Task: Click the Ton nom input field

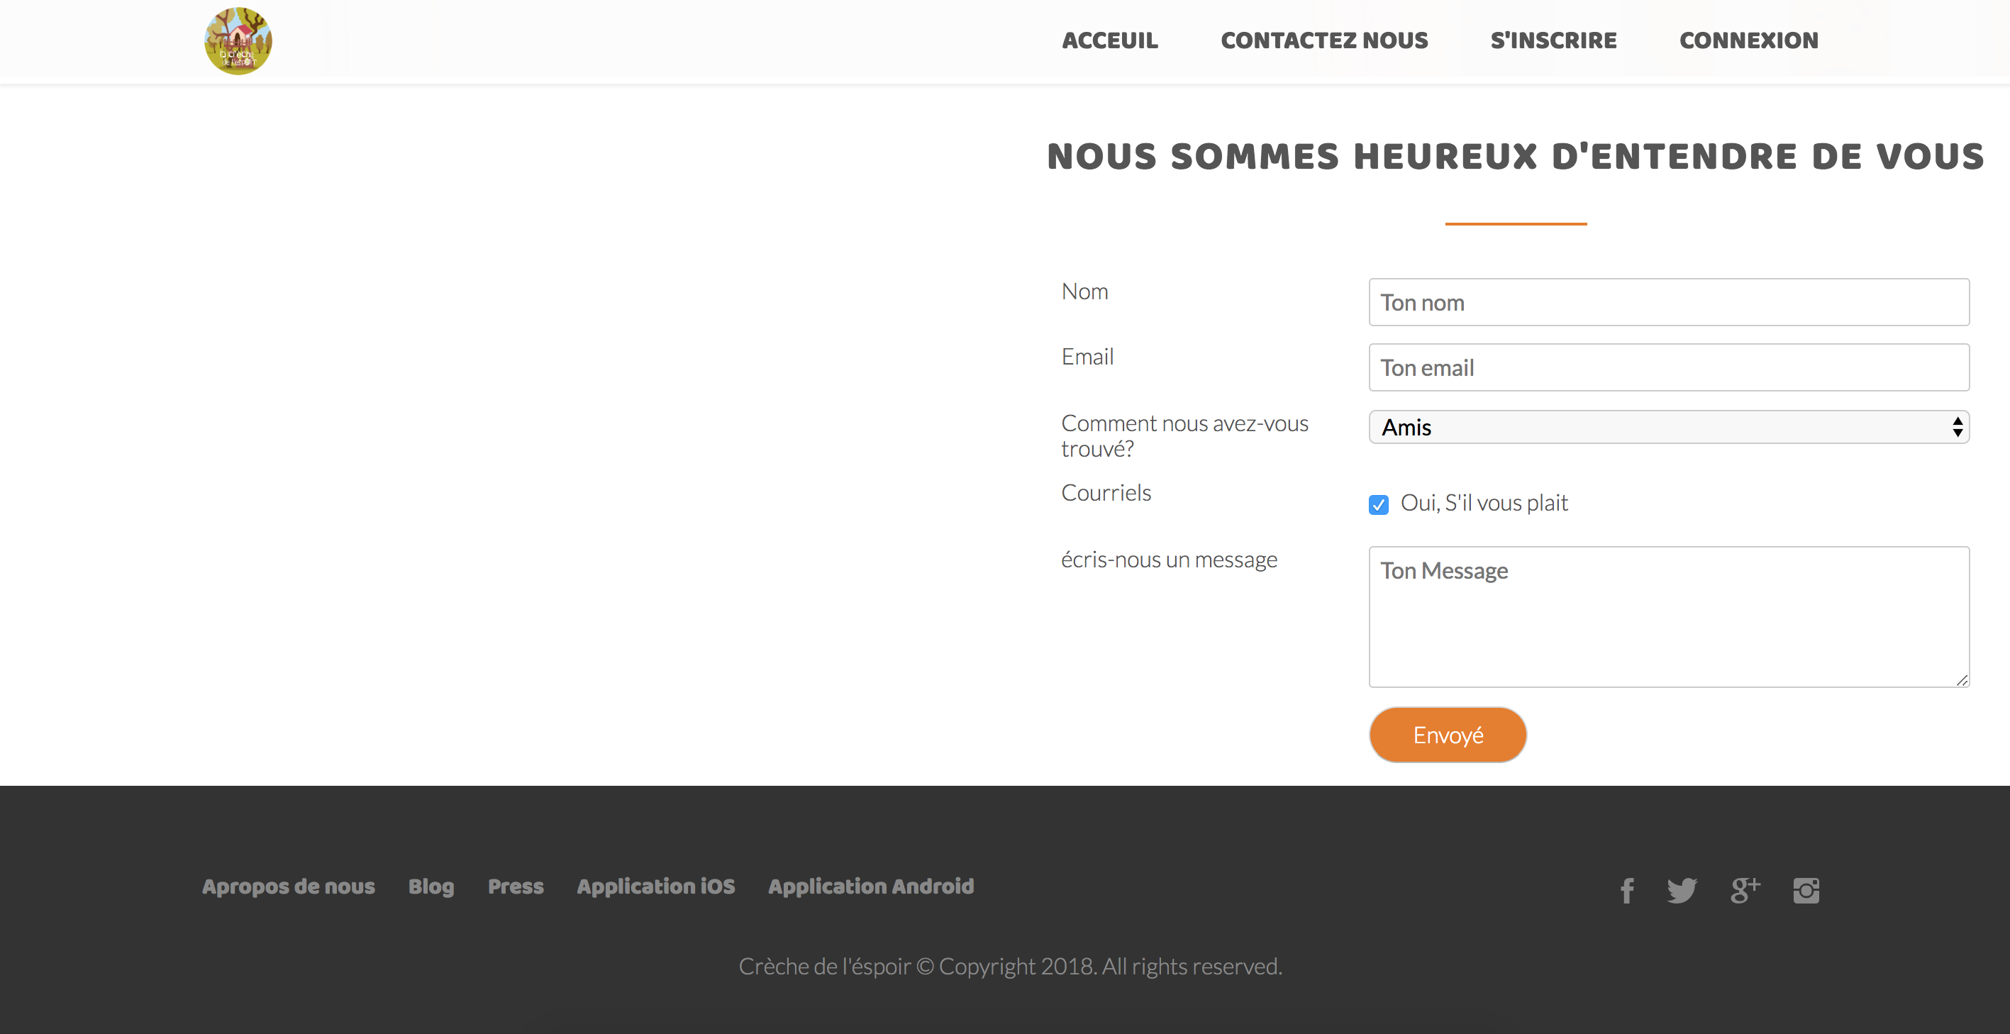Action: click(x=1669, y=303)
